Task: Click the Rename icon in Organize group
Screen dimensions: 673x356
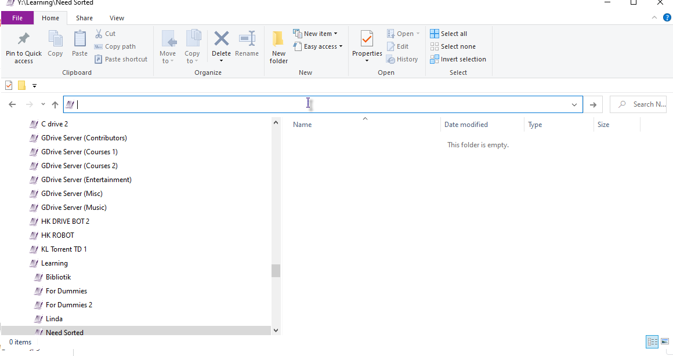Action: (247, 39)
